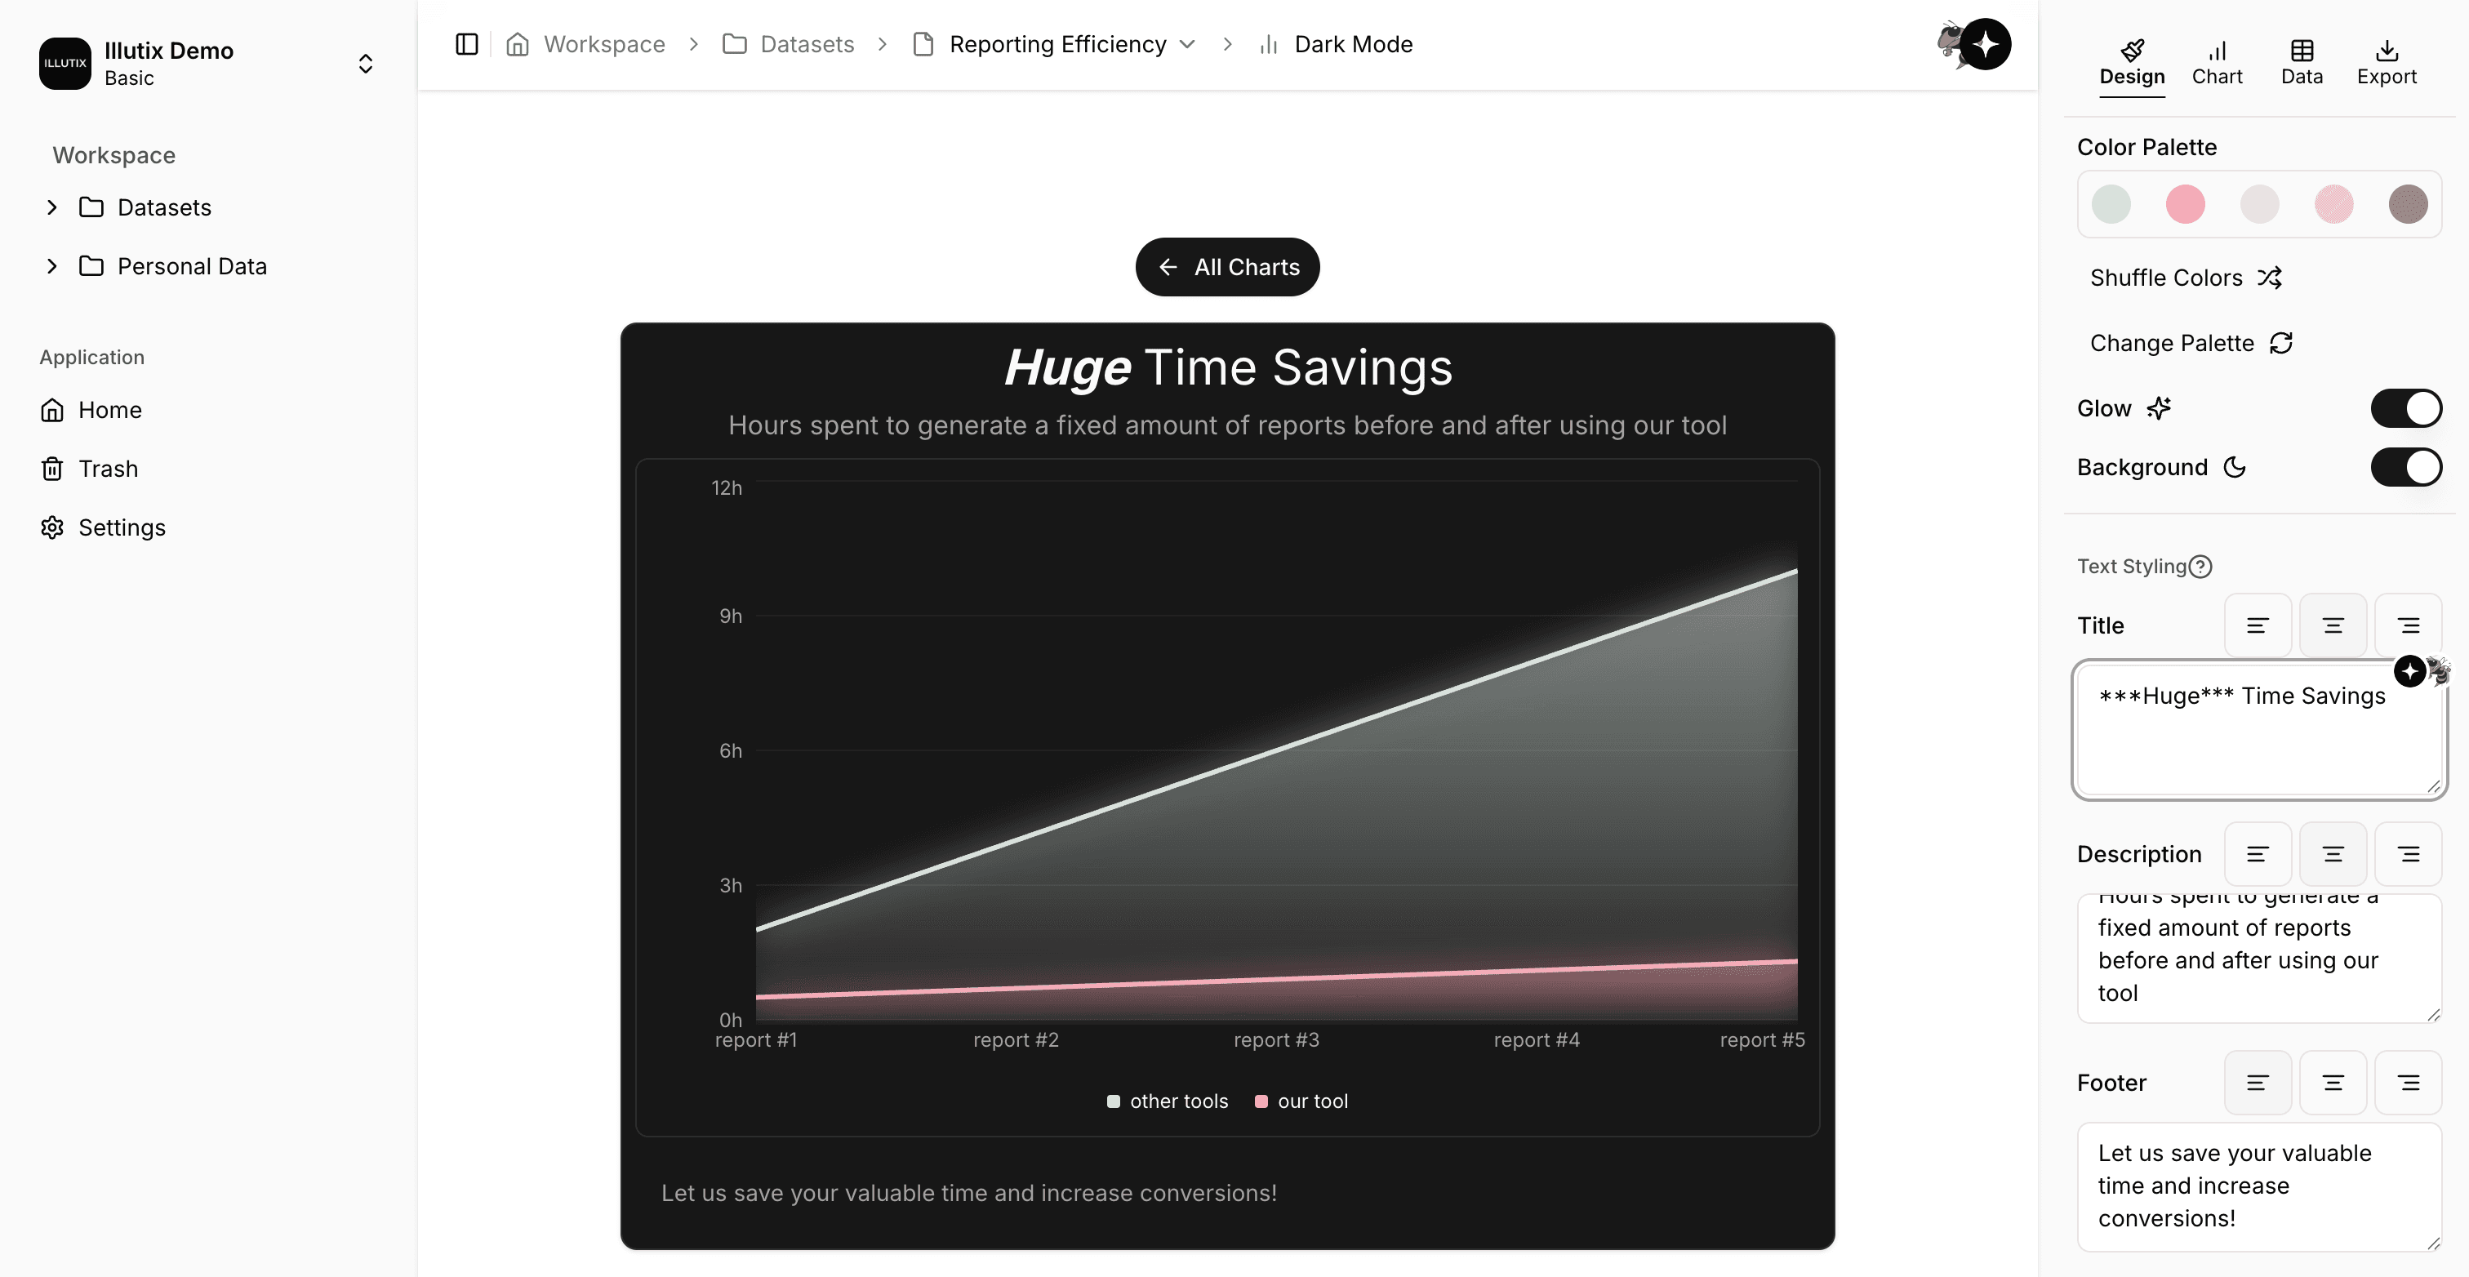This screenshot has width=2469, height=1277.
Task: Click the Change Palette refresh icon
Action: pyautogui.click(x=2280, y=343)
